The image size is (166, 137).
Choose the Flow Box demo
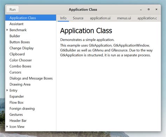tap(30, 102)
